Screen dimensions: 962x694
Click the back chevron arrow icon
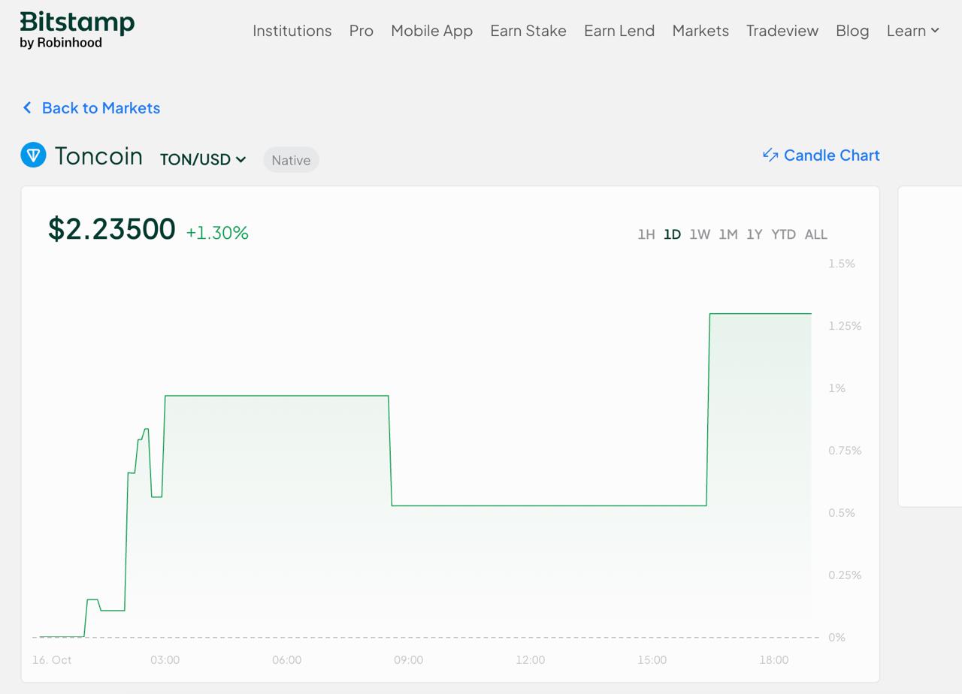[27, 108]
